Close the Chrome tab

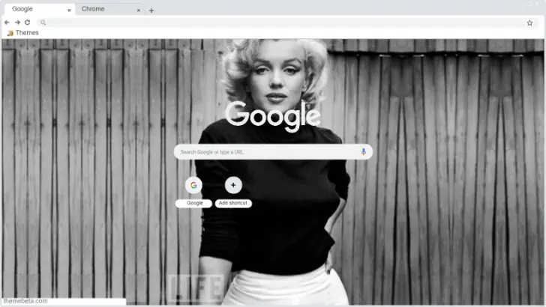point(139,10)
